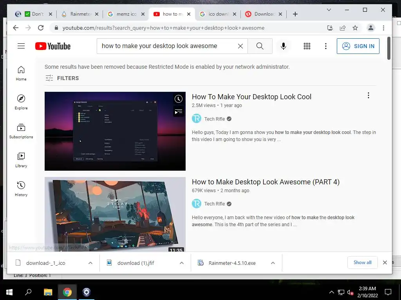Viewport: 401px width, 300px height.
Task: Share this page from the address bar
Action: pos(343,28)
